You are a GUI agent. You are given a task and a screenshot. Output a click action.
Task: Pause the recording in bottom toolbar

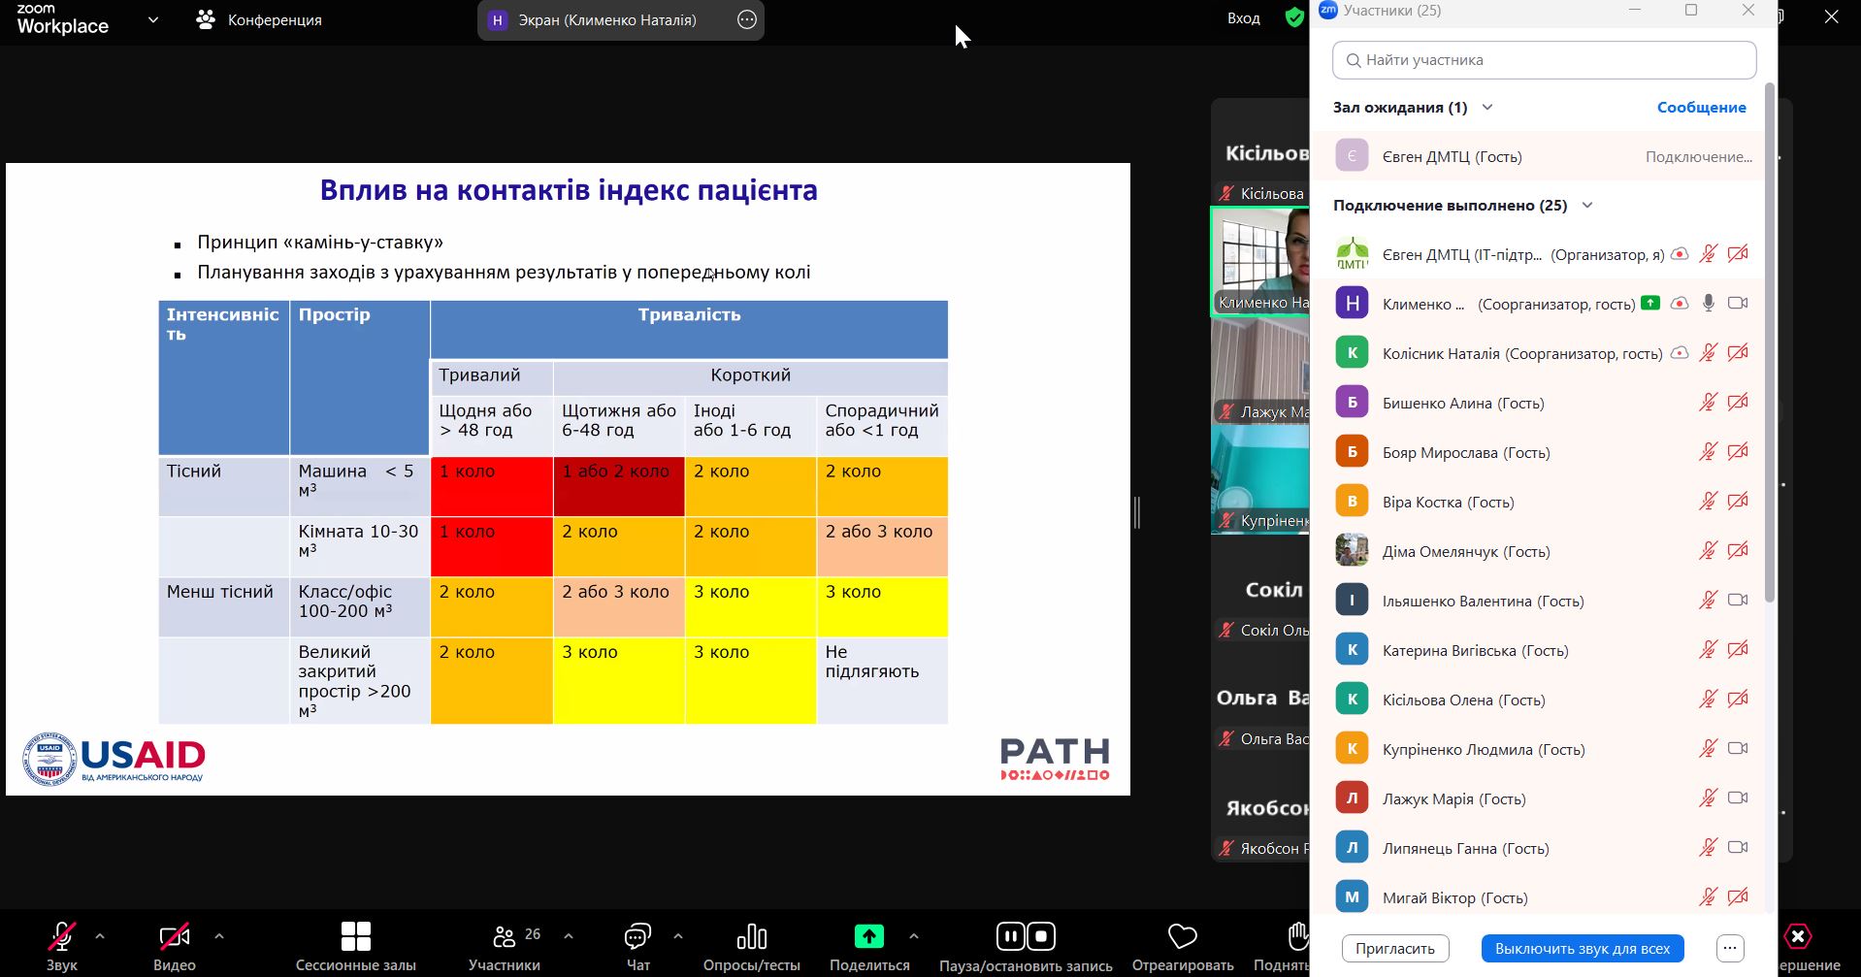[x=1010, y=936]
